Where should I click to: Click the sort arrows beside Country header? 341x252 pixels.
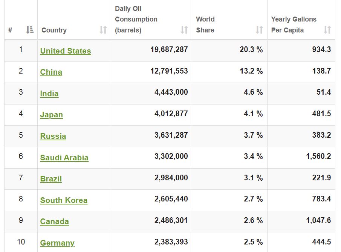tap(103, 30)
